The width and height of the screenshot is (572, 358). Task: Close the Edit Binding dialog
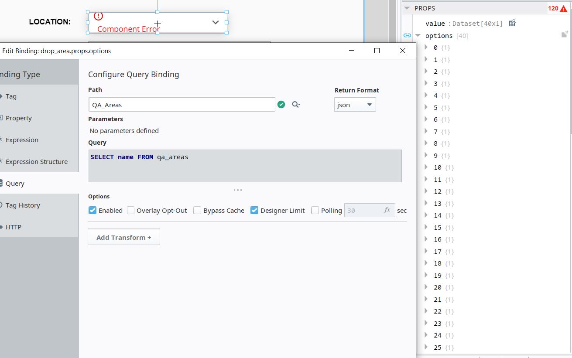coord(403,51)
